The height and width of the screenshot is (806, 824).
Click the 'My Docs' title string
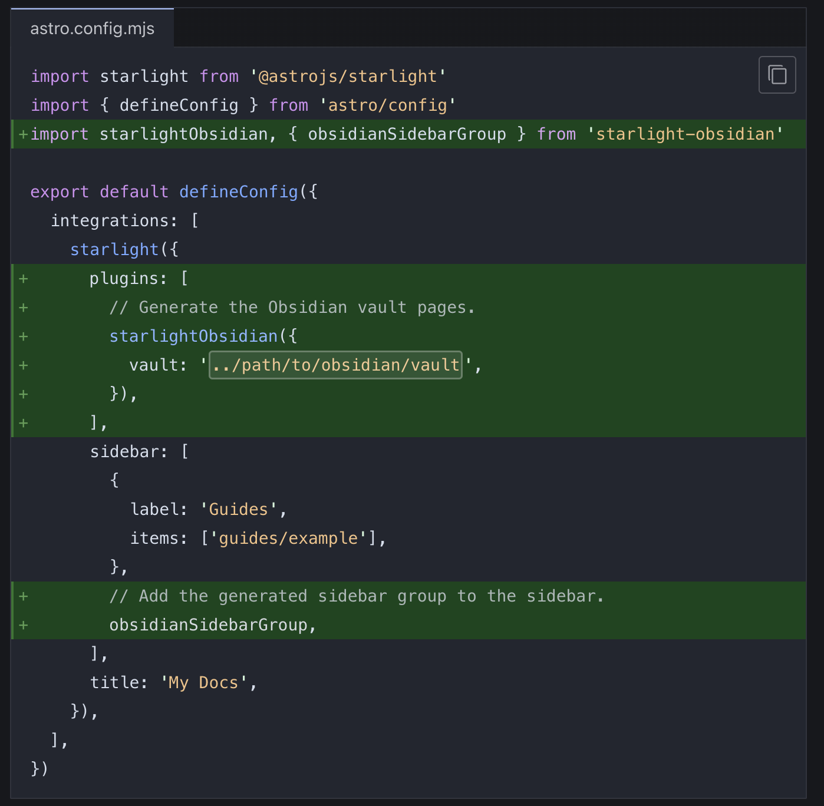tap(203, 683)
